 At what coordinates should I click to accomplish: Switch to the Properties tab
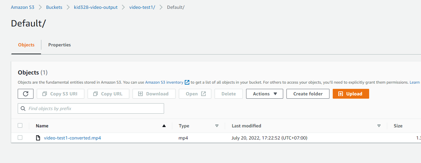[x=59, y=45]
